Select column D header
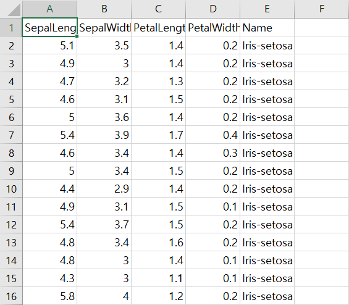Image resolution: width=349 pixels, height=305 pixels. coord(212,9)
